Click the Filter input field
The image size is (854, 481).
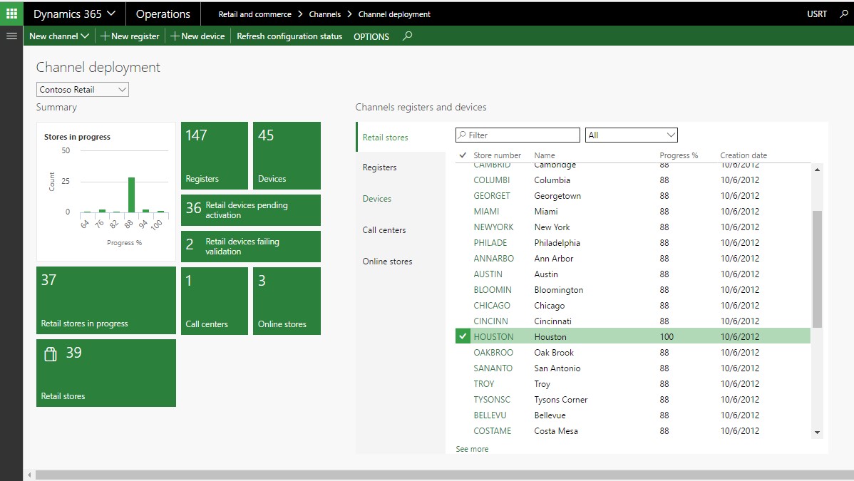click(x=518, y=135)
